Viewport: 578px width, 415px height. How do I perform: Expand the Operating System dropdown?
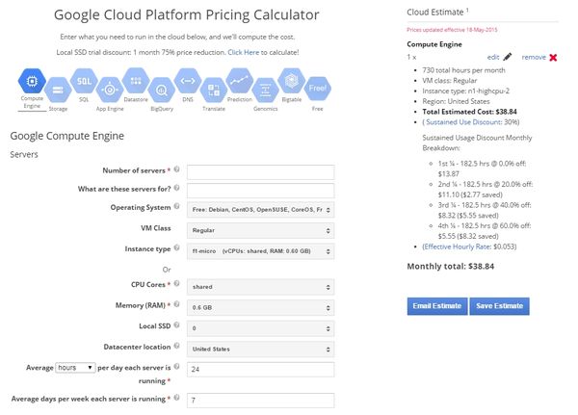[x=260, y=208]
